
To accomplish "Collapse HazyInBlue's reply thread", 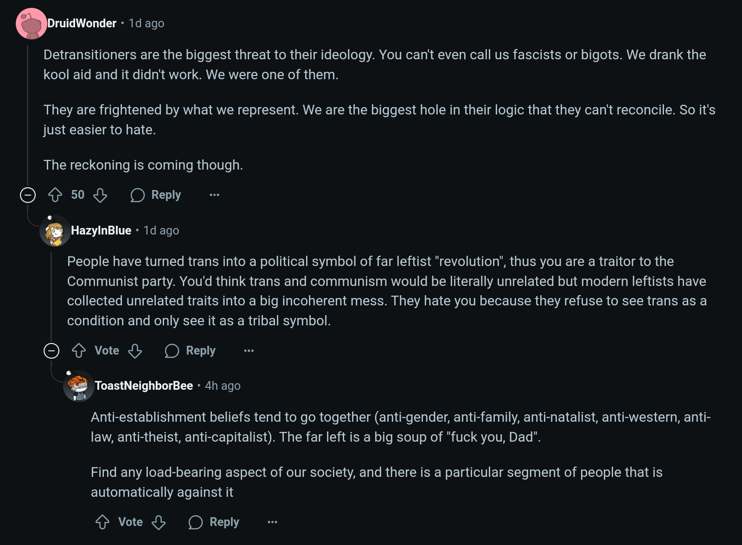I will point(51,351).
